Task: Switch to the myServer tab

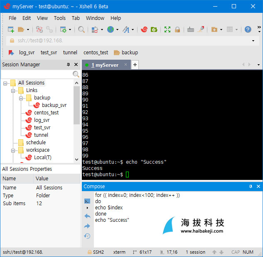Action: pyautogui.click(x=105, y=65)
